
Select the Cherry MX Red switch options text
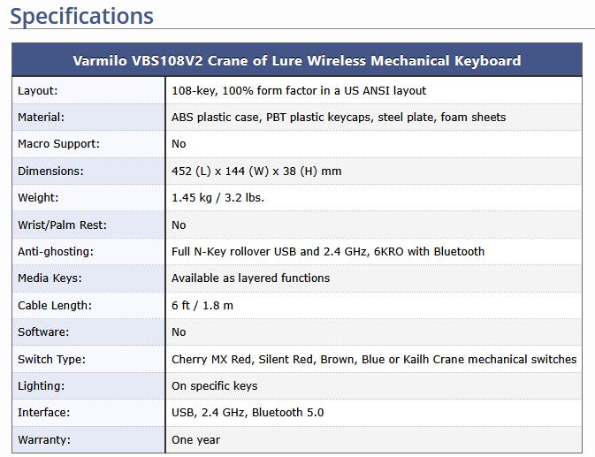(x=374, y=359)
